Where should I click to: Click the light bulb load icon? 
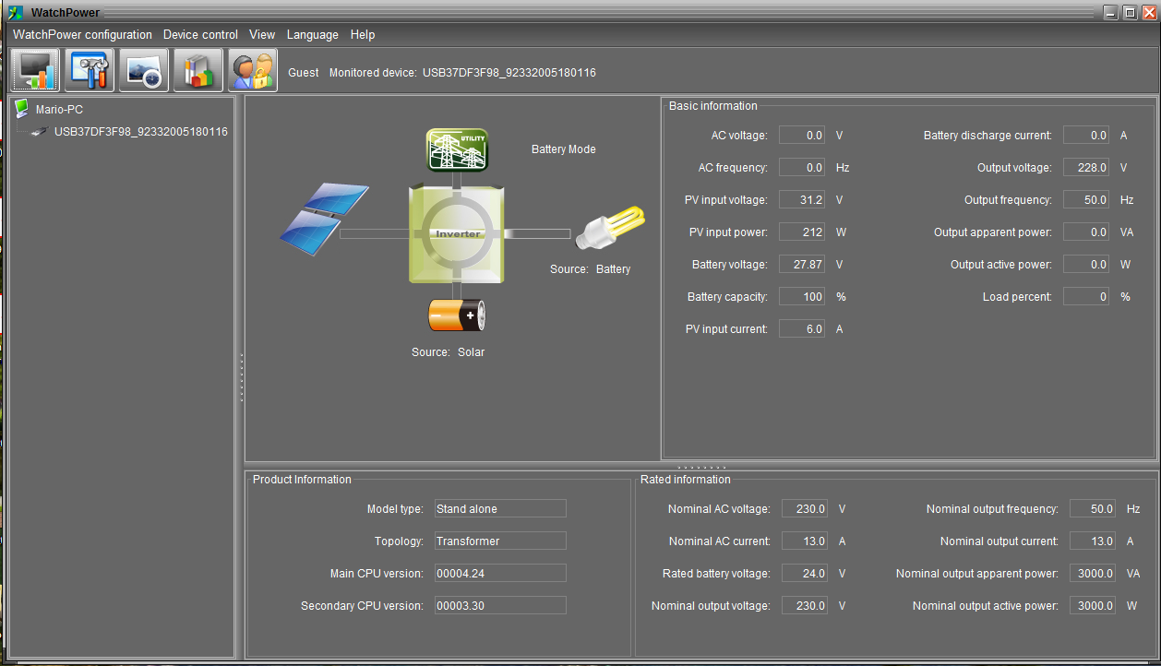pos(609,228)
